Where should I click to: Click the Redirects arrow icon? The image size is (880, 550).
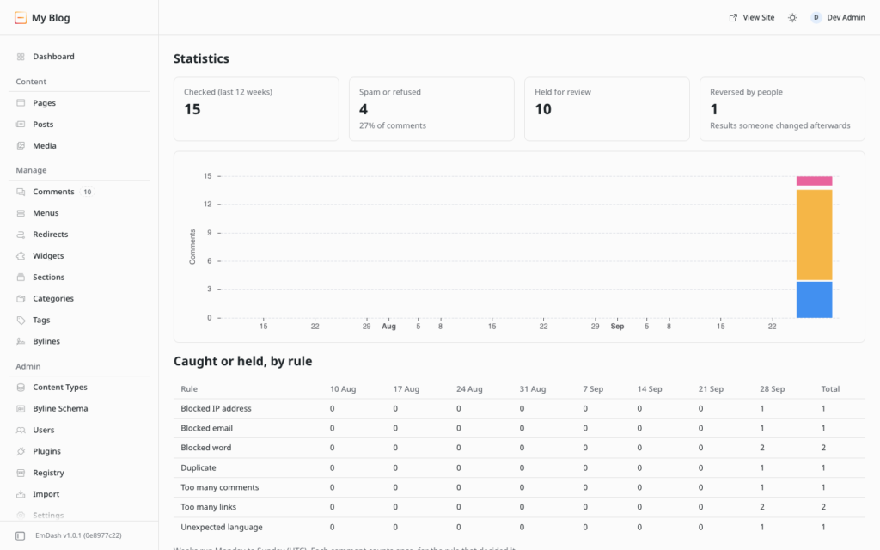point(21,234)
